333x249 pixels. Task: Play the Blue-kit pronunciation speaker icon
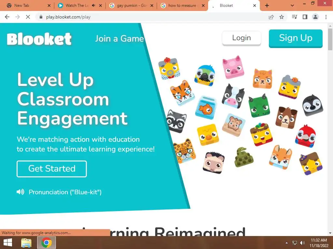[x=20, y=192]
